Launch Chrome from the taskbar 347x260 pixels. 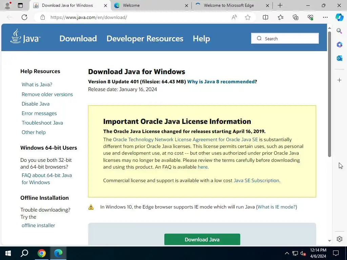coord(41,253)
